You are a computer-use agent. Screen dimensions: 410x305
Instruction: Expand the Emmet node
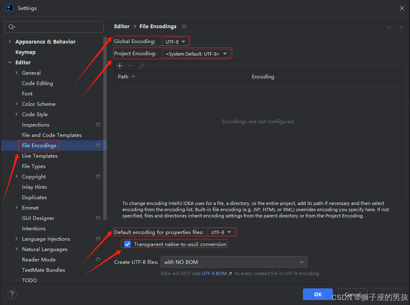click(17, 208)
